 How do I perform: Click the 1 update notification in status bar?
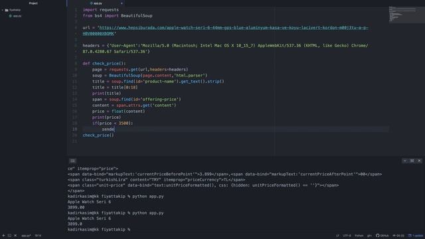(x=416, y=236)
